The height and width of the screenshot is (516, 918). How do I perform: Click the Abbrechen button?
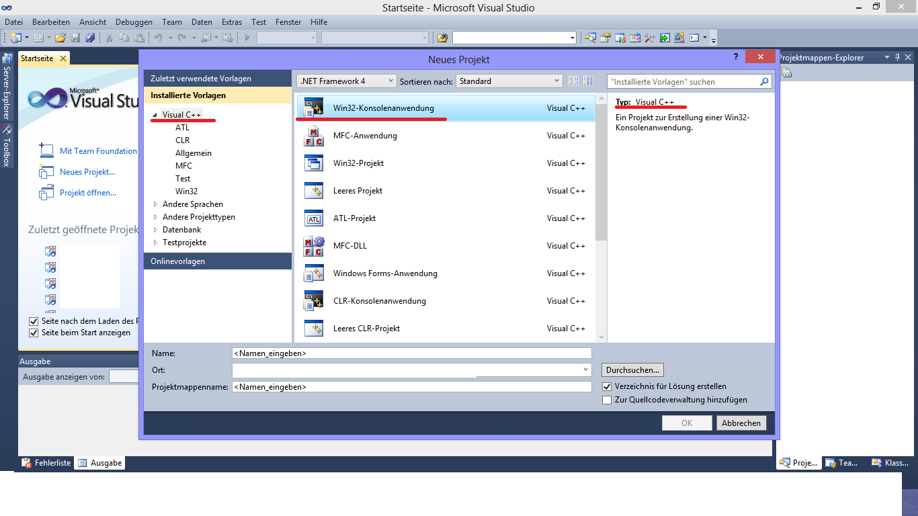click(741, 423)
